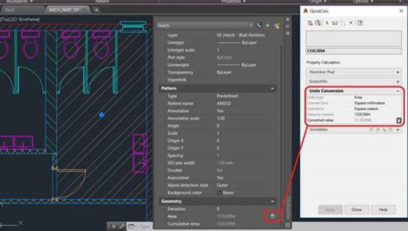The height and width of the screenshot is (231, 408).
Task: Click Convert from Square millimeters value
Action: [370, 103]
